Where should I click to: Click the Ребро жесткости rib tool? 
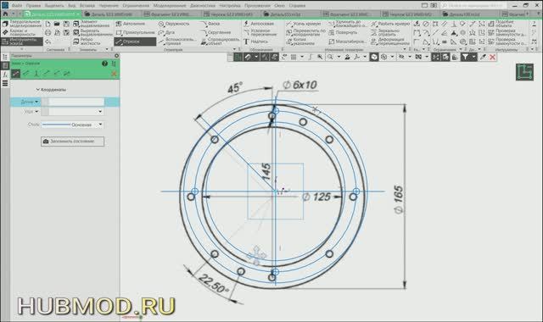[87, 42]
